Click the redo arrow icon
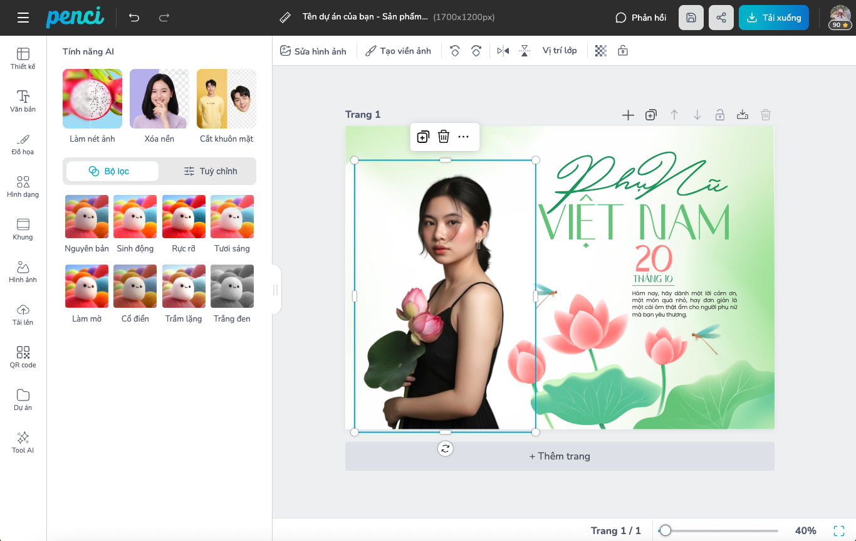 (x=164, y=18)
